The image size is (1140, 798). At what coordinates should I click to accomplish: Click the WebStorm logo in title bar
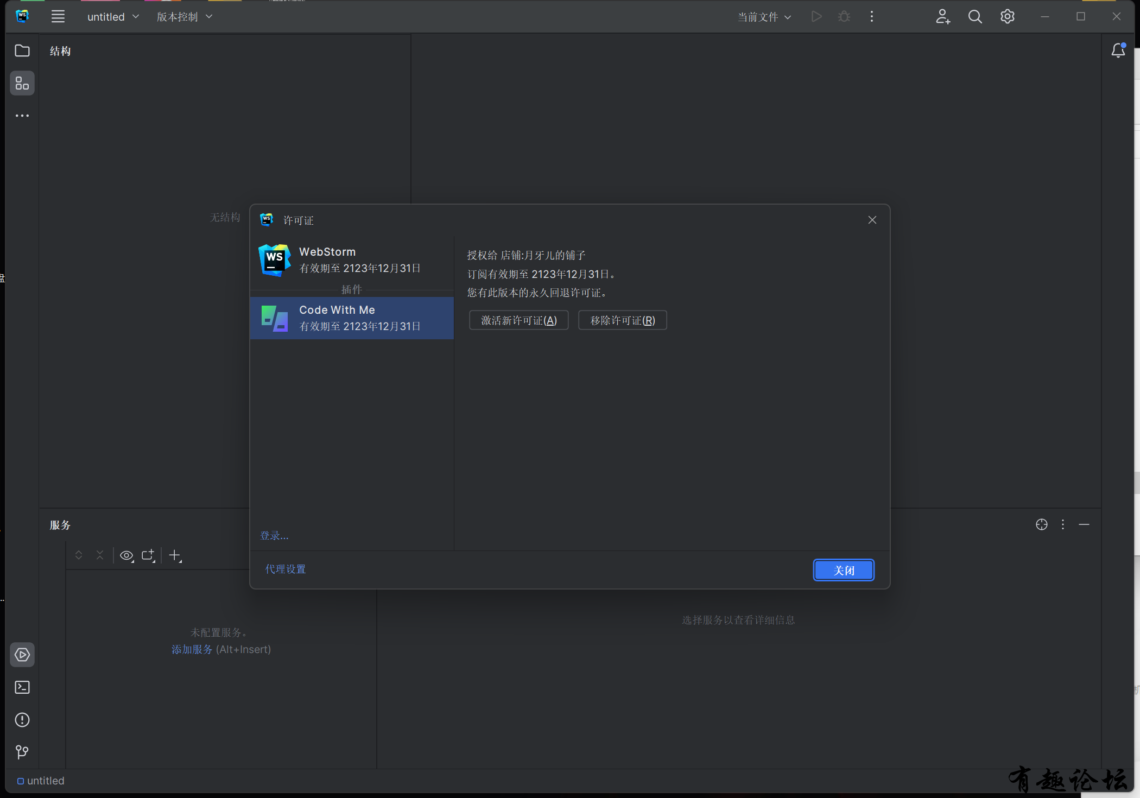point(22,16)
